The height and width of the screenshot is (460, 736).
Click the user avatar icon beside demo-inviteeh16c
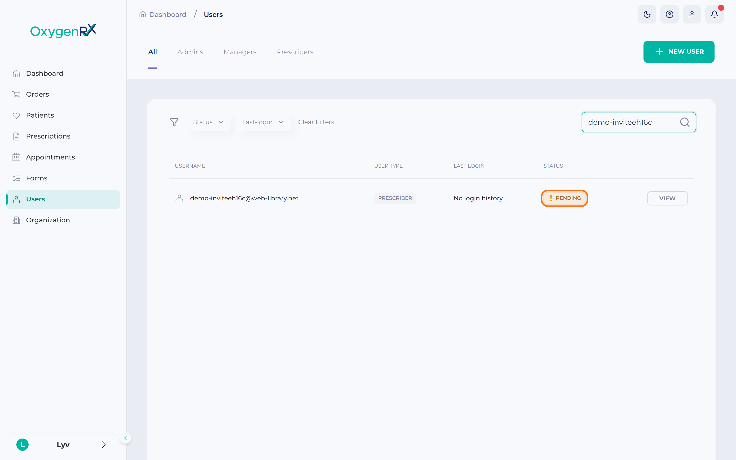(x=179, y=198)
